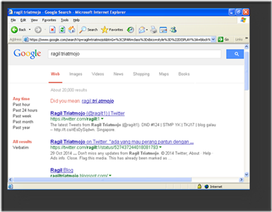This screenshot has height=212, width=272.
Task: Click the Google search query input field
Action: (134, 54)
